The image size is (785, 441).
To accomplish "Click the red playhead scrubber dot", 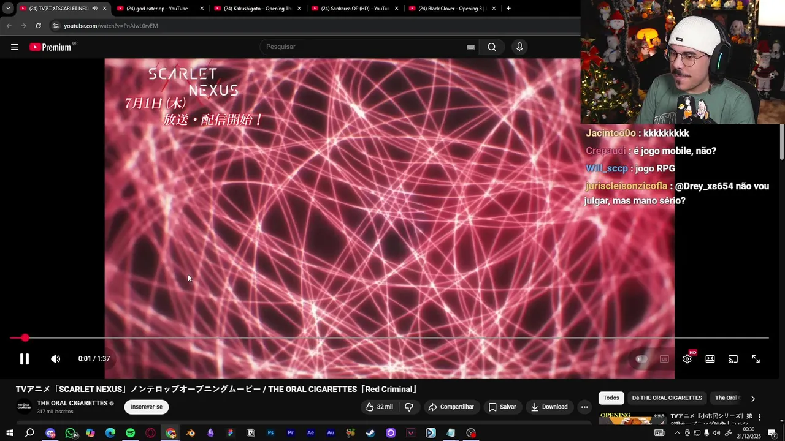I will tap(25, 338).
